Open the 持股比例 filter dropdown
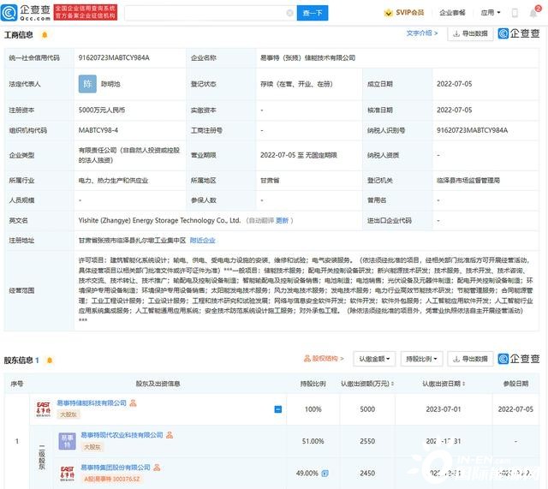 [422, 359]
